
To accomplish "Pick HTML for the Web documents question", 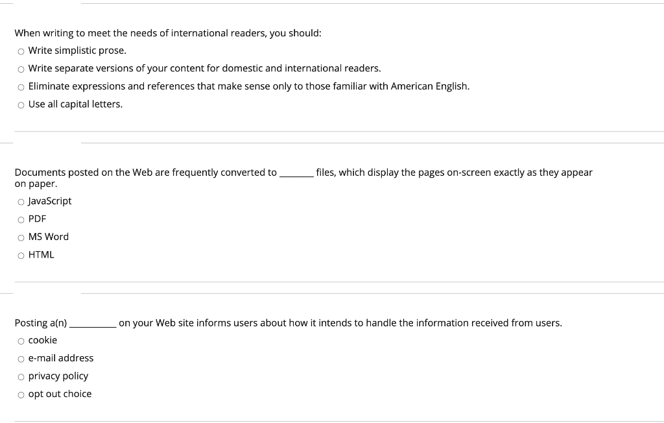I will coord(21,255).
